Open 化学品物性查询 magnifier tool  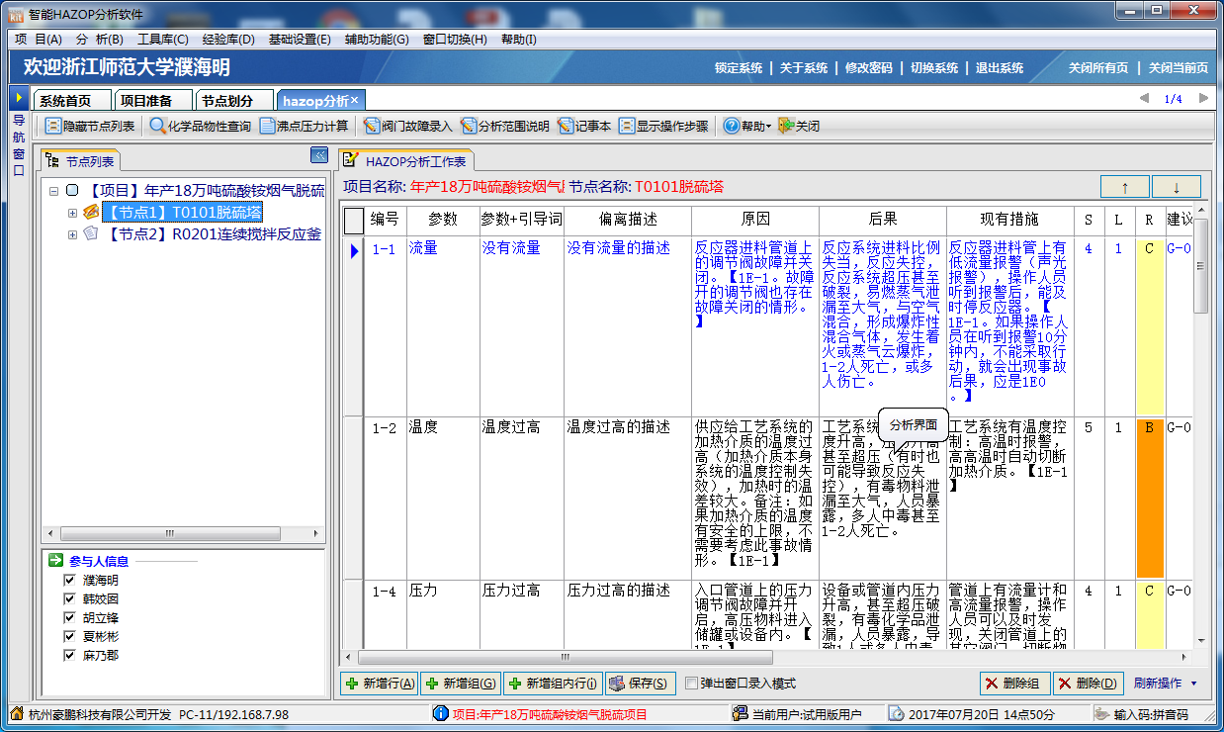(x=157, y=127)
